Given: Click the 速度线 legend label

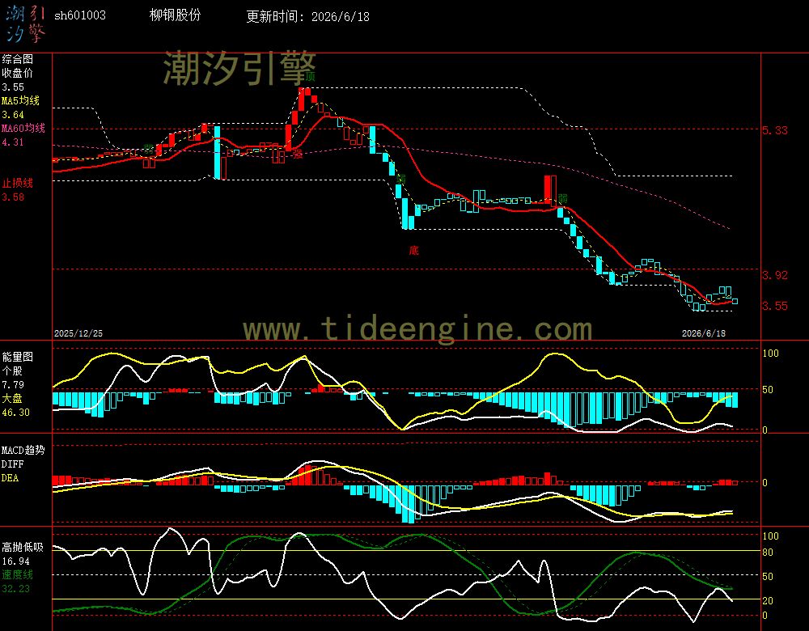Looking at the screenshot, I should (x=18, y=574).
